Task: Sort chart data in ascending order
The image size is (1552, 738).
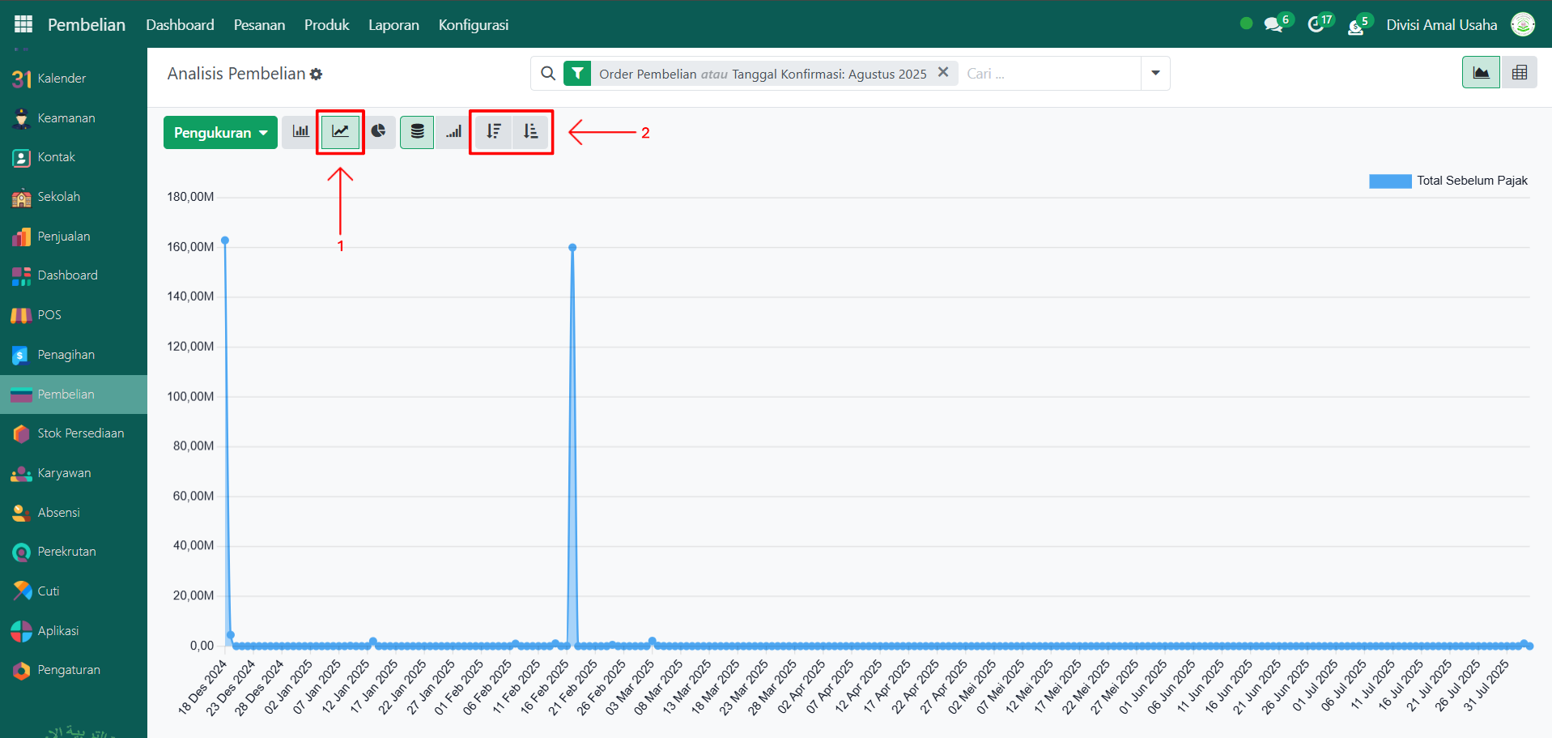Action: click(530, 132)
